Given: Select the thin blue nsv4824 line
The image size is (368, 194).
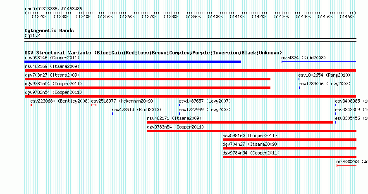Looking at the screenshot, I should 319,62.
